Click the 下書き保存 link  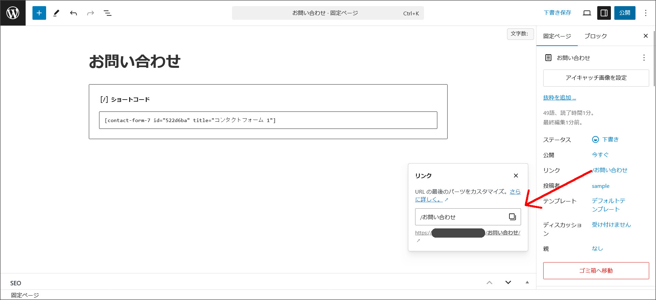[557, 13]
